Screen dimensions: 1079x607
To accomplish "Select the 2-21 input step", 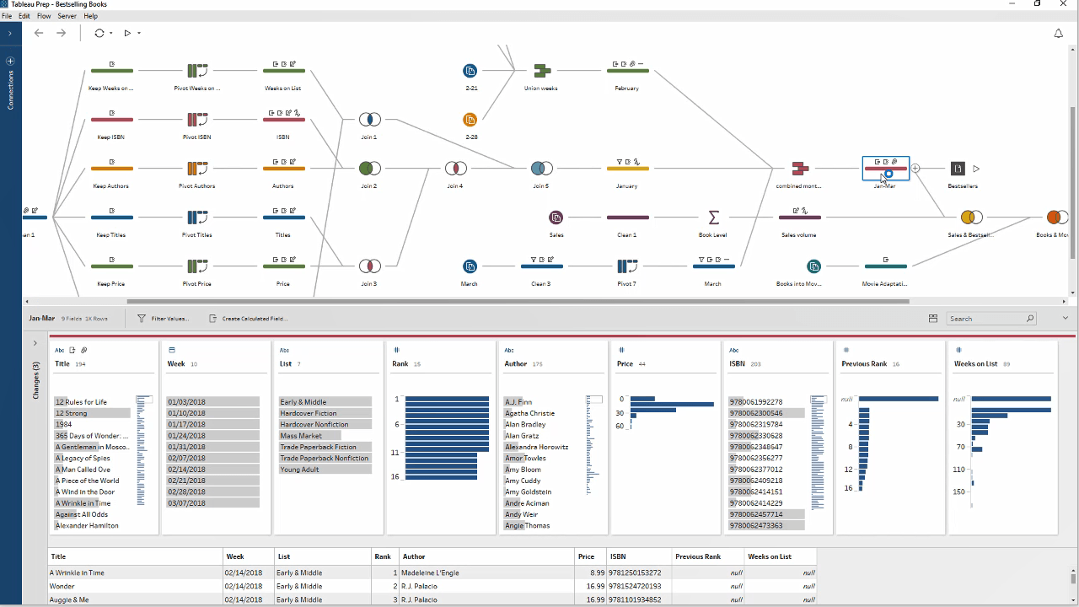I will coord(470,71).
